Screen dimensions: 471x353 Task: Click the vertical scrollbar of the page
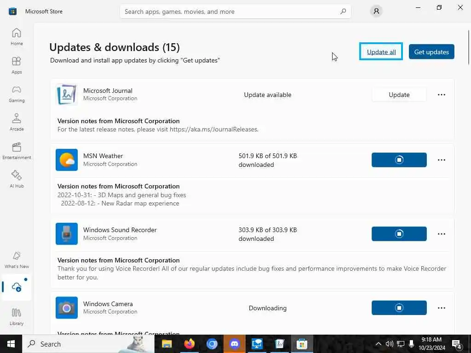469,46
